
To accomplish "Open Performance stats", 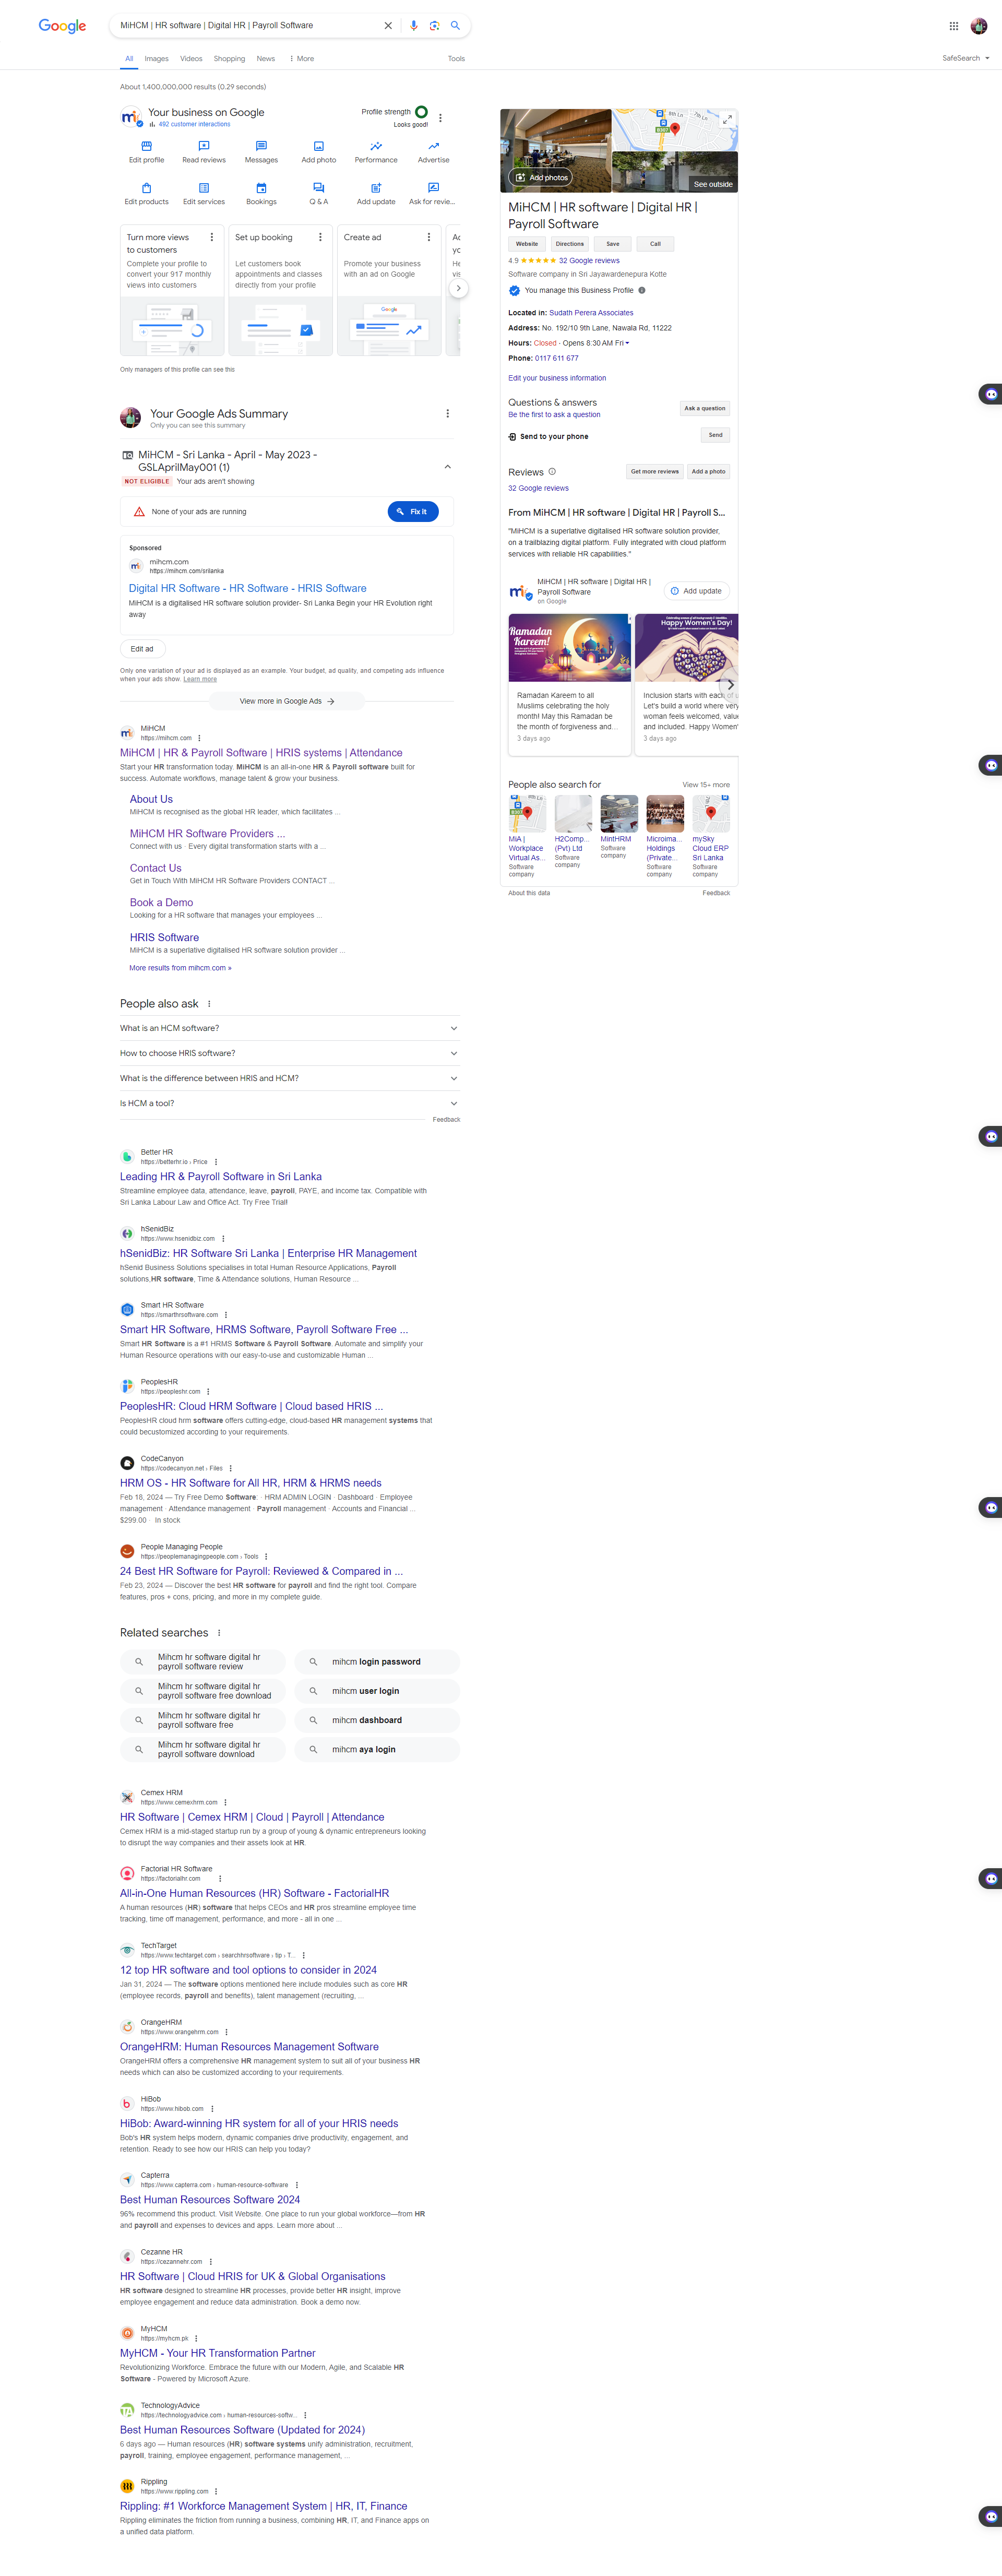I will pyautogui.click(x=376, y=152).
